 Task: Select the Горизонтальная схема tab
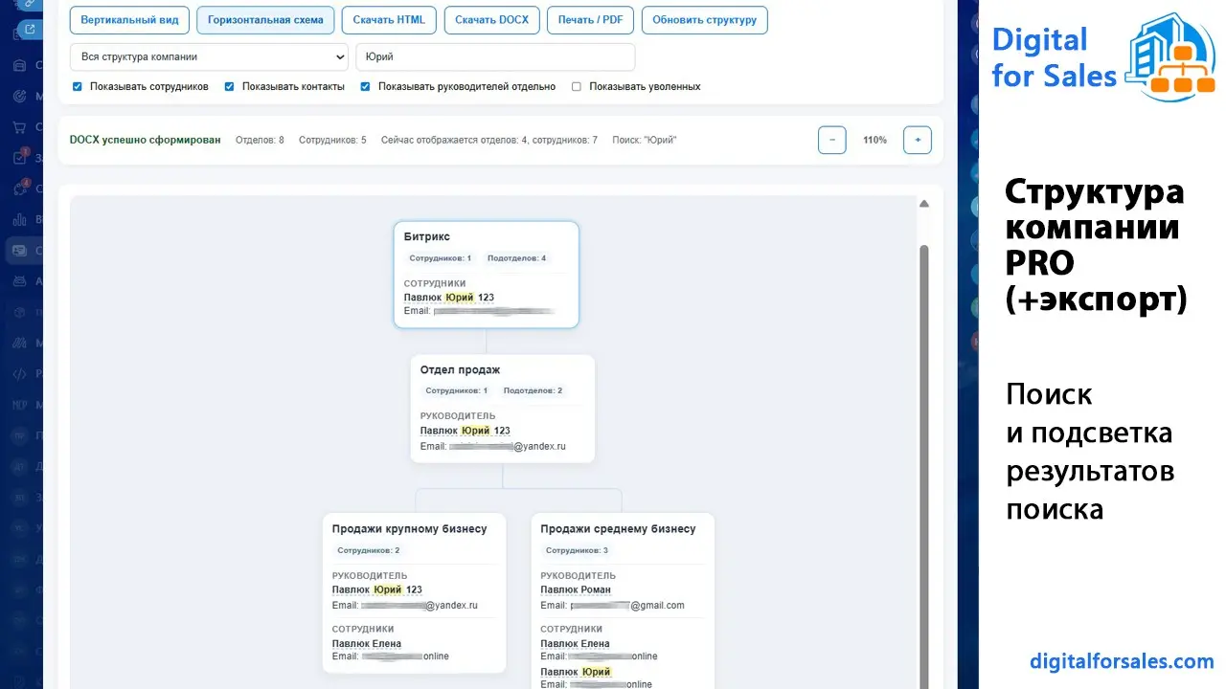pyautogui.click(x=265, y=19)
